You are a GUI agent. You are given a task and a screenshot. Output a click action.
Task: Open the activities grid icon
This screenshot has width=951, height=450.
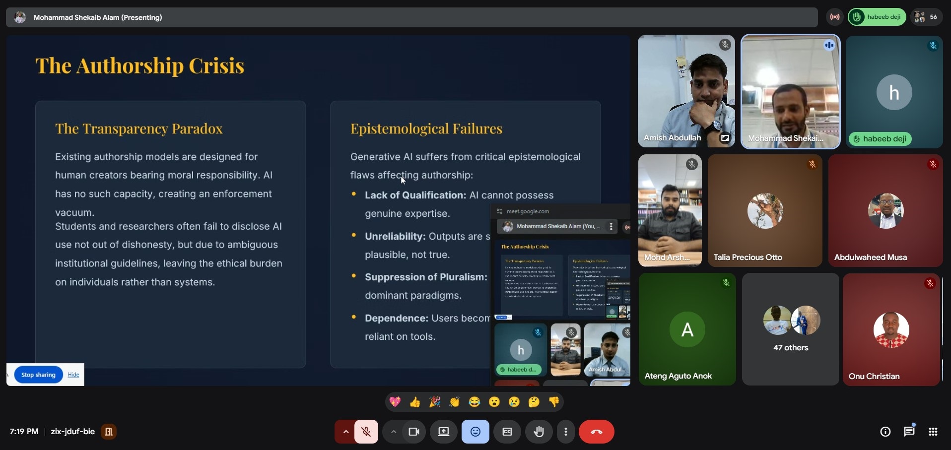[x=933, y=432]
